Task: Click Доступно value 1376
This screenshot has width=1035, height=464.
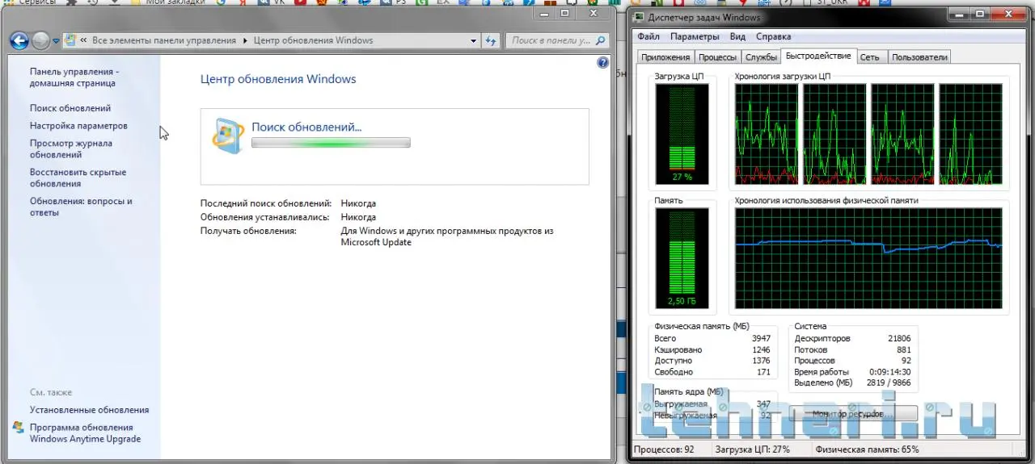Action: click(x=761, y=362)
